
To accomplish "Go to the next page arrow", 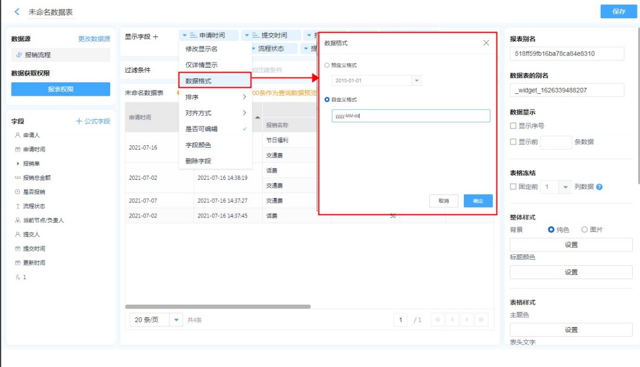I will [467, 319].
